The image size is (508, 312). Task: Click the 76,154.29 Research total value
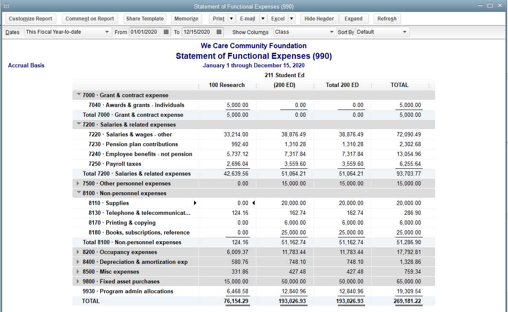(236, 301)
